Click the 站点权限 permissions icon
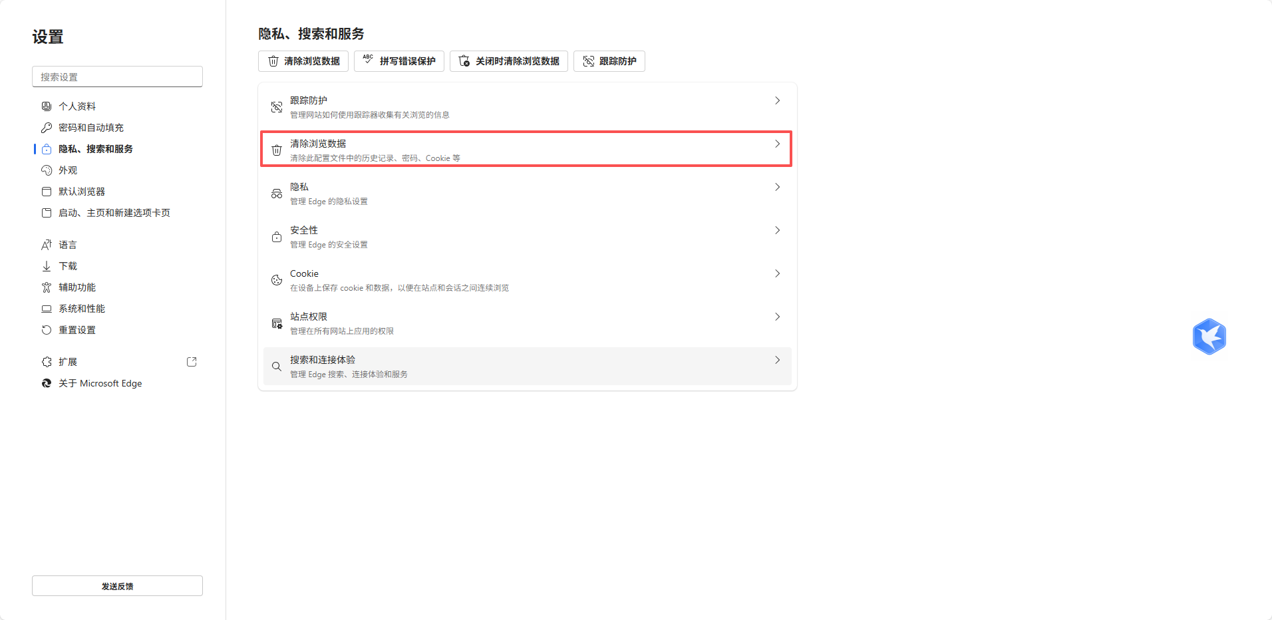This screenshot has width=1272, height=620. pos(277,323)
